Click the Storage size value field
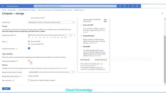Viewport: 166px width, 93px height. (70, 35)
